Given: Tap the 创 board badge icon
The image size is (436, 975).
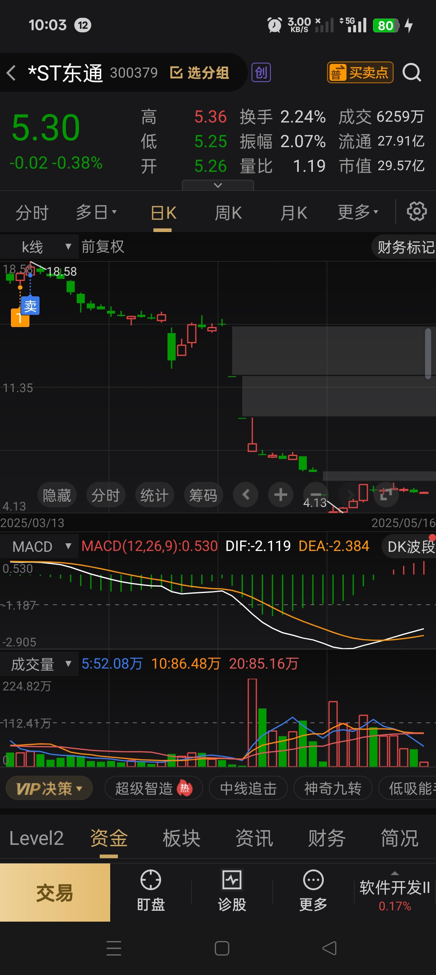Looking at the screenshot, I should (261, 73).
